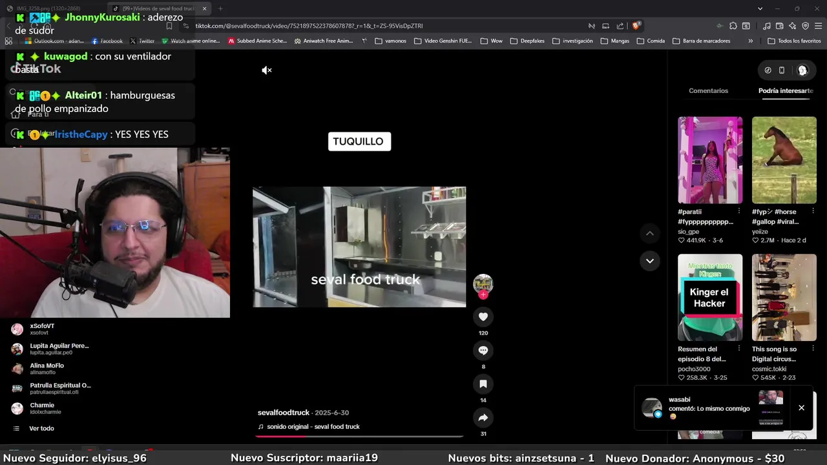Screen dimensions: 827x465
Task: Open sevalfoodtruck profile link
Action: pyautogui.click(x=283, y=413)
